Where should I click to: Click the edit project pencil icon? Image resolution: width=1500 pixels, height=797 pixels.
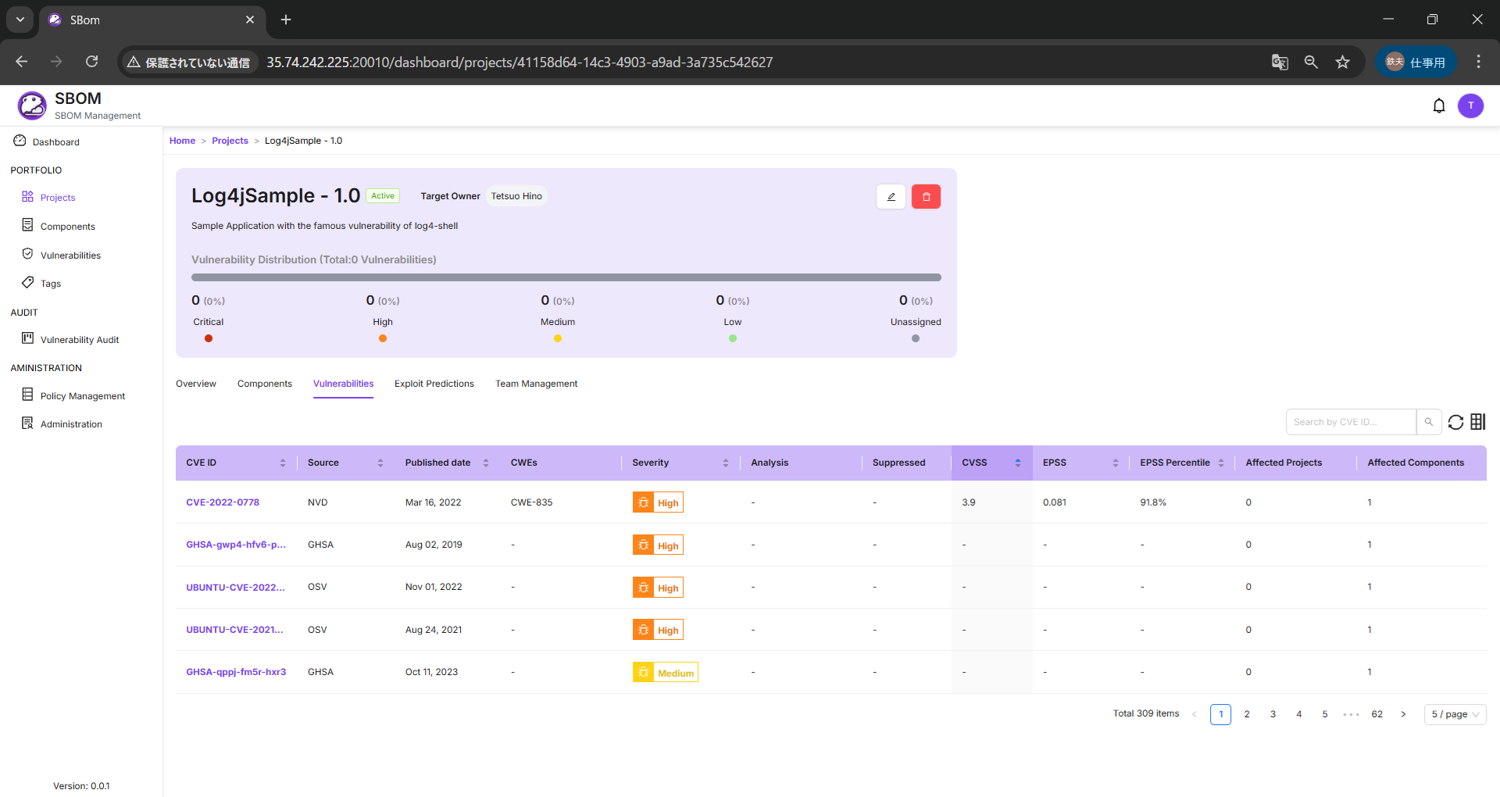tap(891, 197)
